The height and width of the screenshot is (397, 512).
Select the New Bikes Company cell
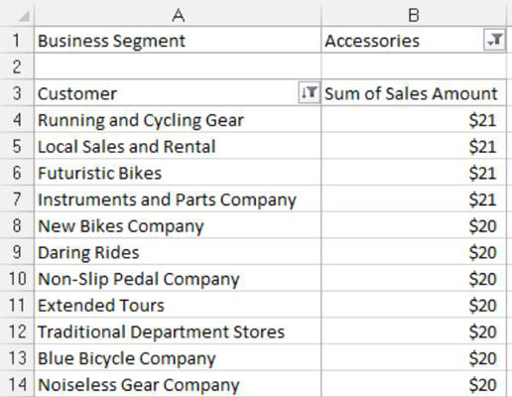pyautogui.click(x=178, y=225)
